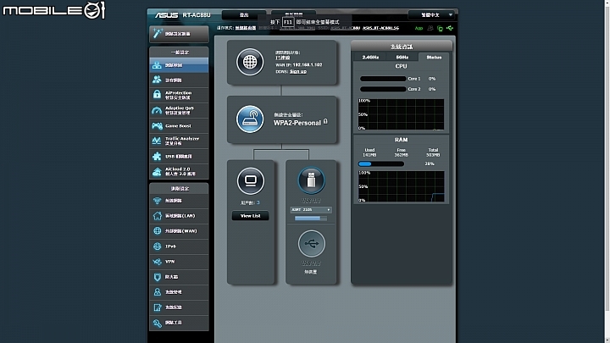Viewport: 610px width, 343px height.
Task: Open Network Tools
Action: click(x=179, y=323)
